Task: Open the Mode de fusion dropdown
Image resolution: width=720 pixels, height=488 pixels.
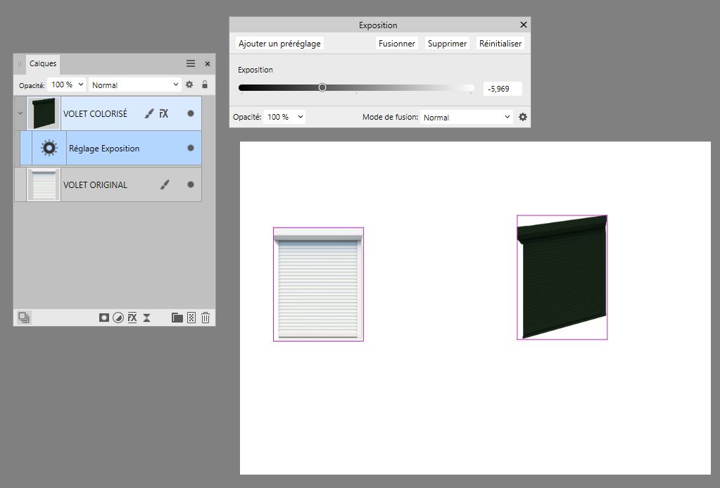Action: (467, 117)
